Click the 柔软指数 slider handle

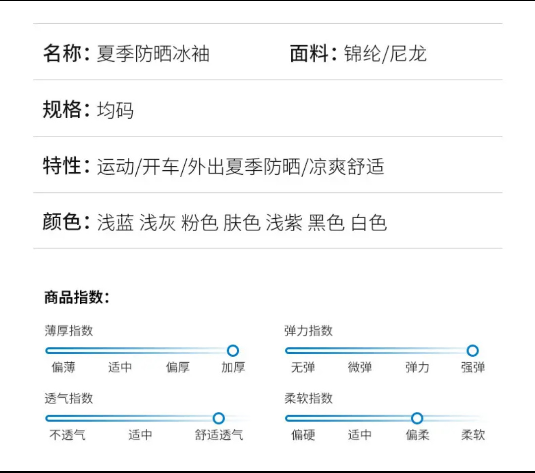[x=417, y=418]
